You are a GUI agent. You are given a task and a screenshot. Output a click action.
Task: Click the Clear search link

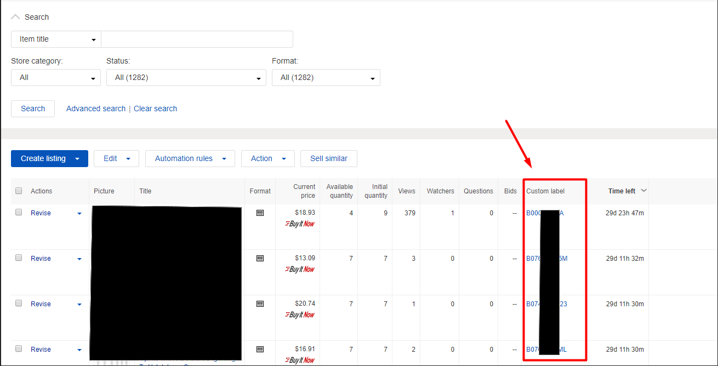click(155, 108)
